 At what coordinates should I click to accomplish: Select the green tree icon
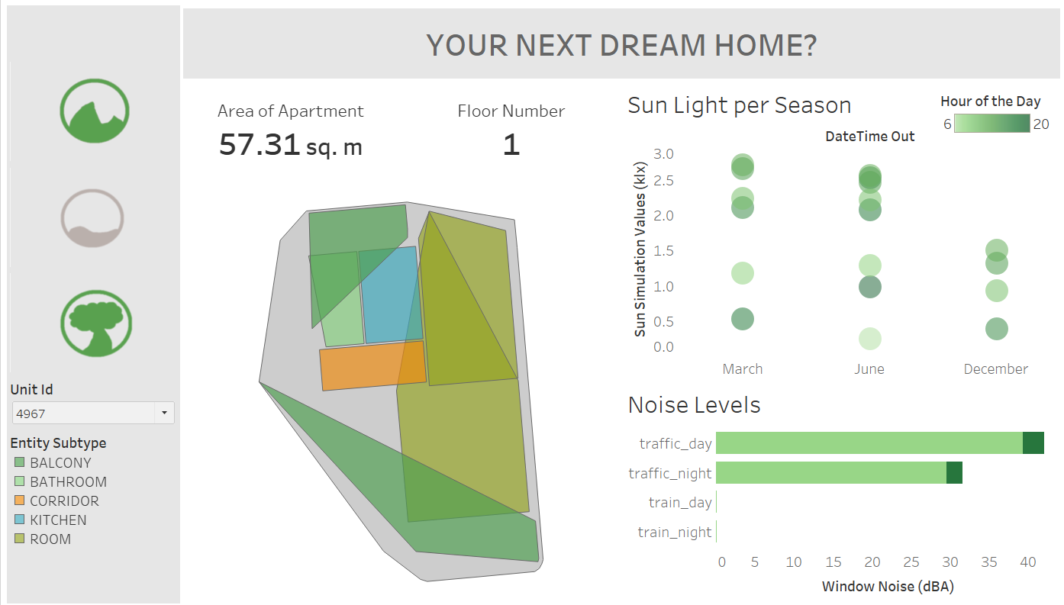coord(95,323)
